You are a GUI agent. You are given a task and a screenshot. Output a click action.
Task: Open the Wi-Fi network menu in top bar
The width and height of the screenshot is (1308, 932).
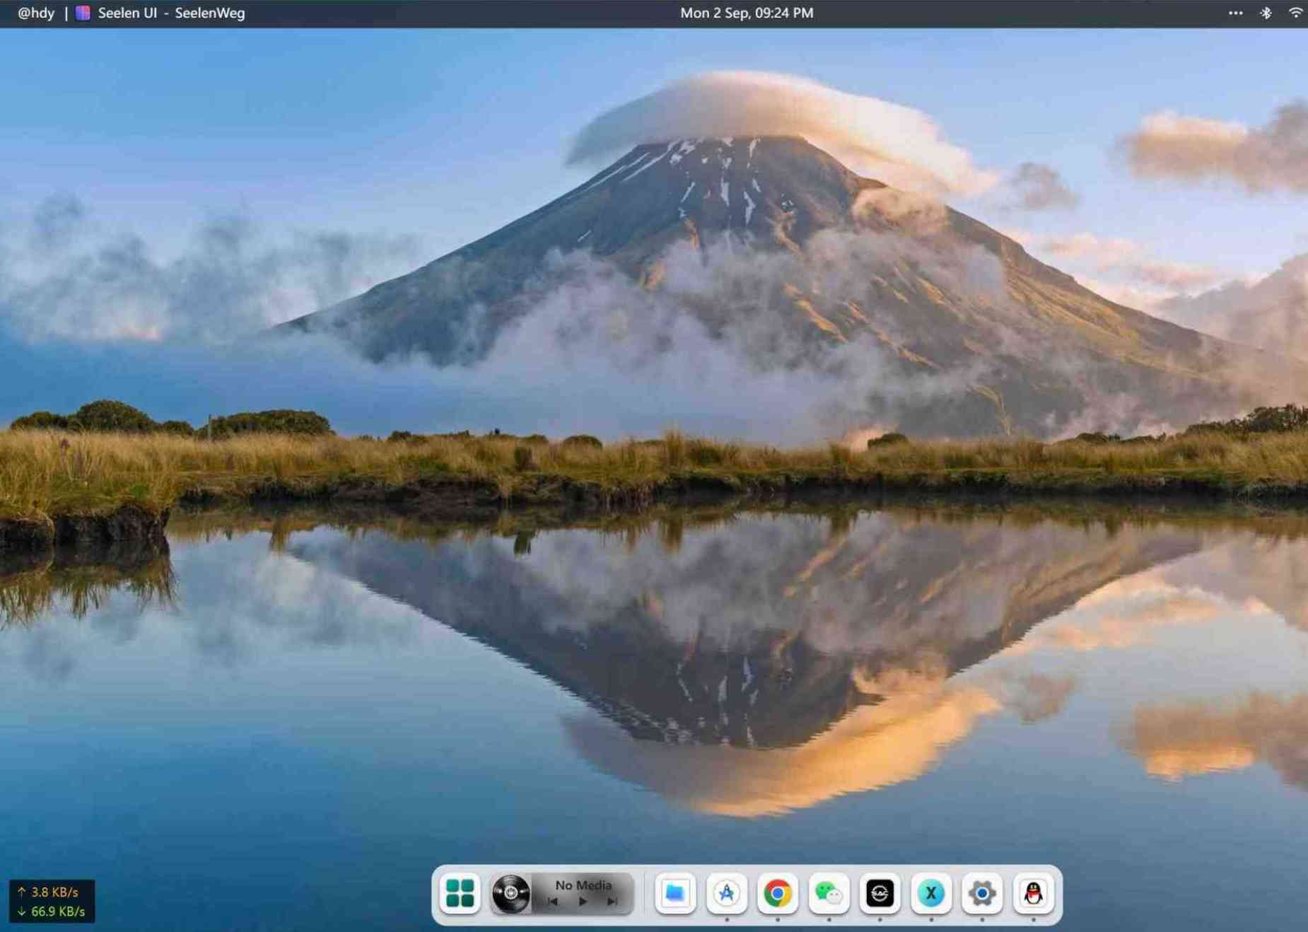click(1296, 13)
